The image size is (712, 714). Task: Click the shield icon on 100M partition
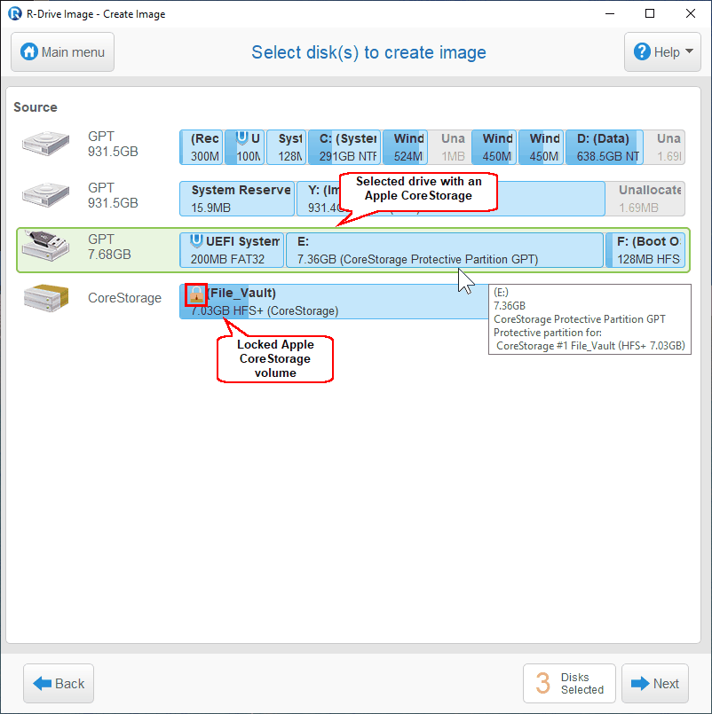click(242, 137)
